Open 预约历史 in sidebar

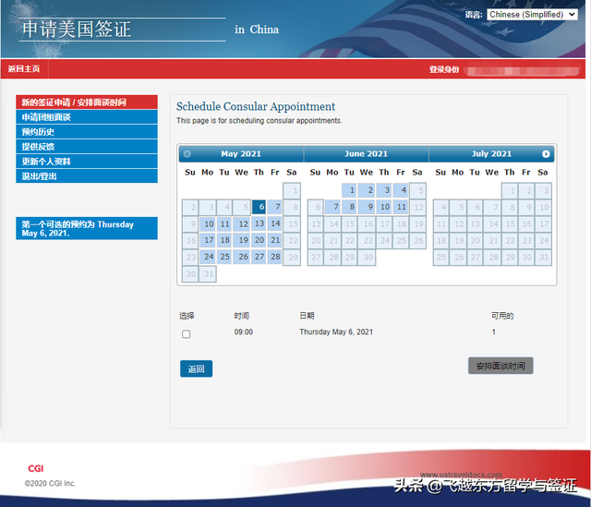(87, 132)
